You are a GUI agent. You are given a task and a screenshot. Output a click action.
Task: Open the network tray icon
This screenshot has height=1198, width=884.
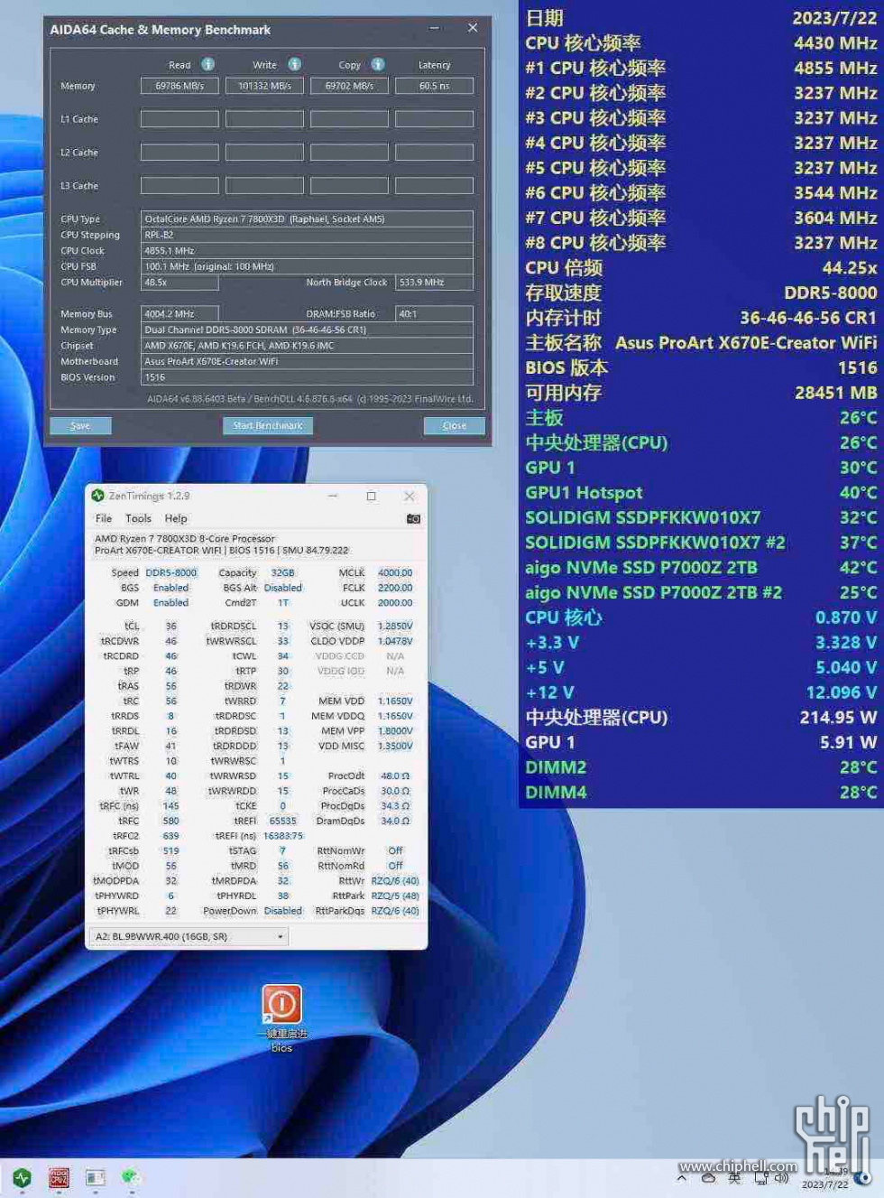tap(761, 1177)
